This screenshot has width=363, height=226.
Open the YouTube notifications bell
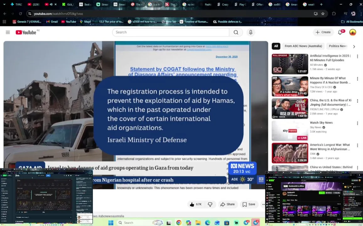coord(340,32)
